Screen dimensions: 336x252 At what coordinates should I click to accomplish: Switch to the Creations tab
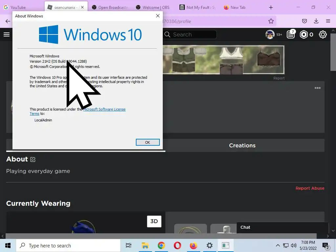click(242, 145)
